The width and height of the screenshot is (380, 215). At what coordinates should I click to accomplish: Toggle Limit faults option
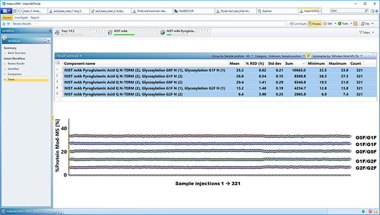point(298,24)
